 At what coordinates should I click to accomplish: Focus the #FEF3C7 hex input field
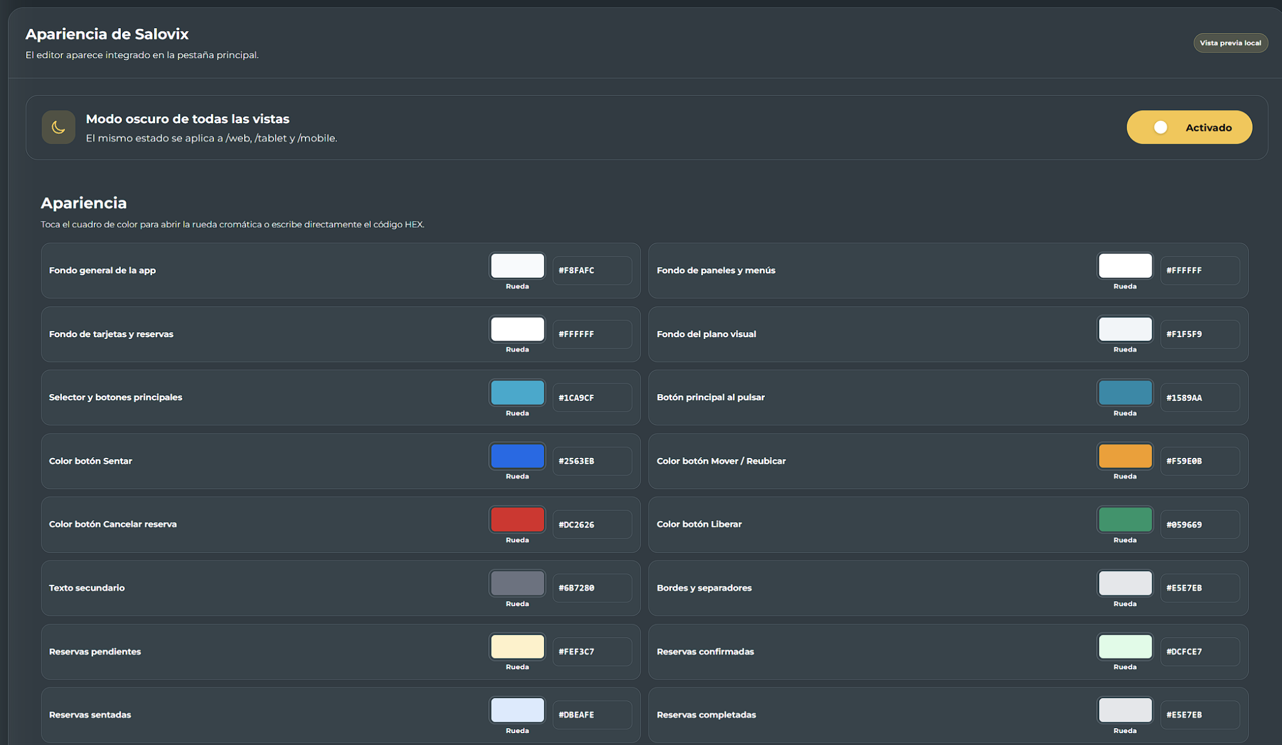(x=592, y=651)
